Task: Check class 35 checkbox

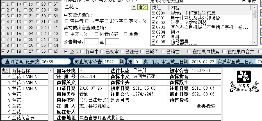Action: click(38, 45)
